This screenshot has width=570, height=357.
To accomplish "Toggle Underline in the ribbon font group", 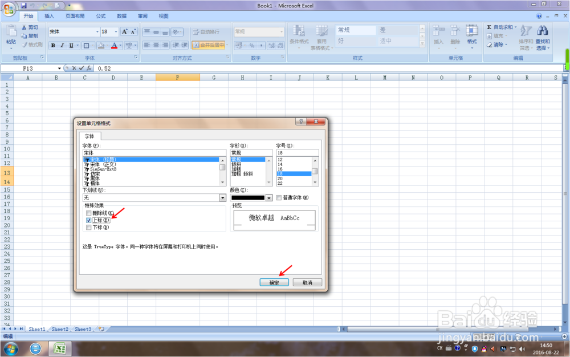I will [71, 46].
